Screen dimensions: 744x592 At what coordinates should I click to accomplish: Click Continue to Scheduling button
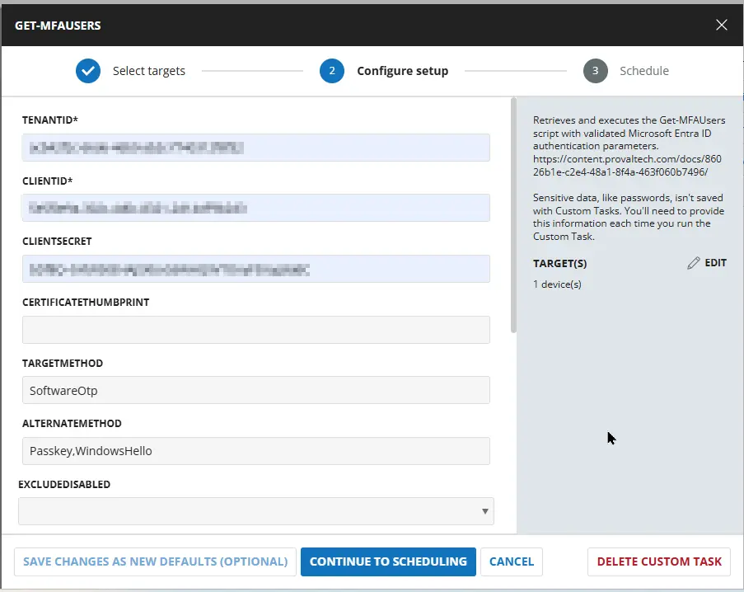point(388,561)
